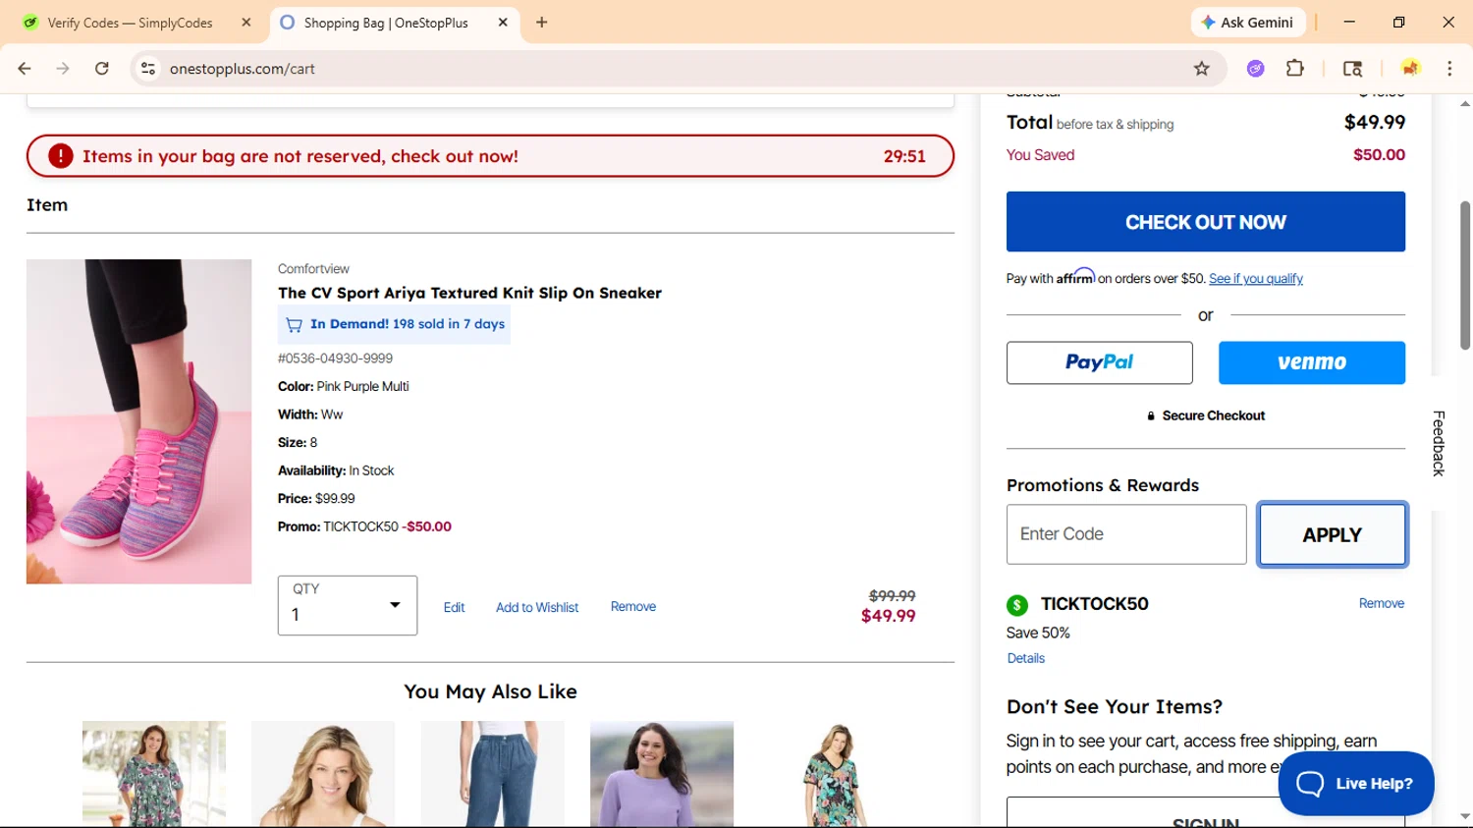The image size is (1473, 828).
Task: Click the Ask Gemini button
Action: [x=1248, y=23]
